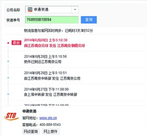Click the 网上寄件 button
147x136 pixels.
(x=51, y=132)
